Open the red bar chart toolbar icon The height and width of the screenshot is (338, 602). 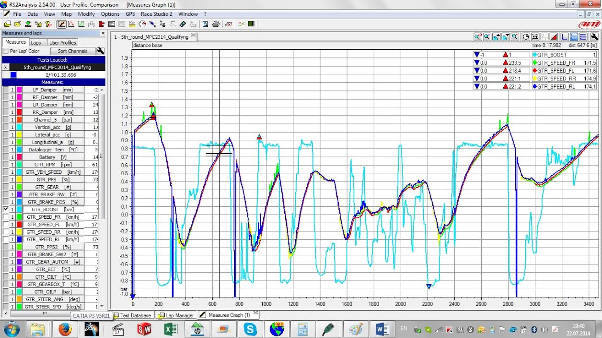pyautogui.click(x=101, y=23)
